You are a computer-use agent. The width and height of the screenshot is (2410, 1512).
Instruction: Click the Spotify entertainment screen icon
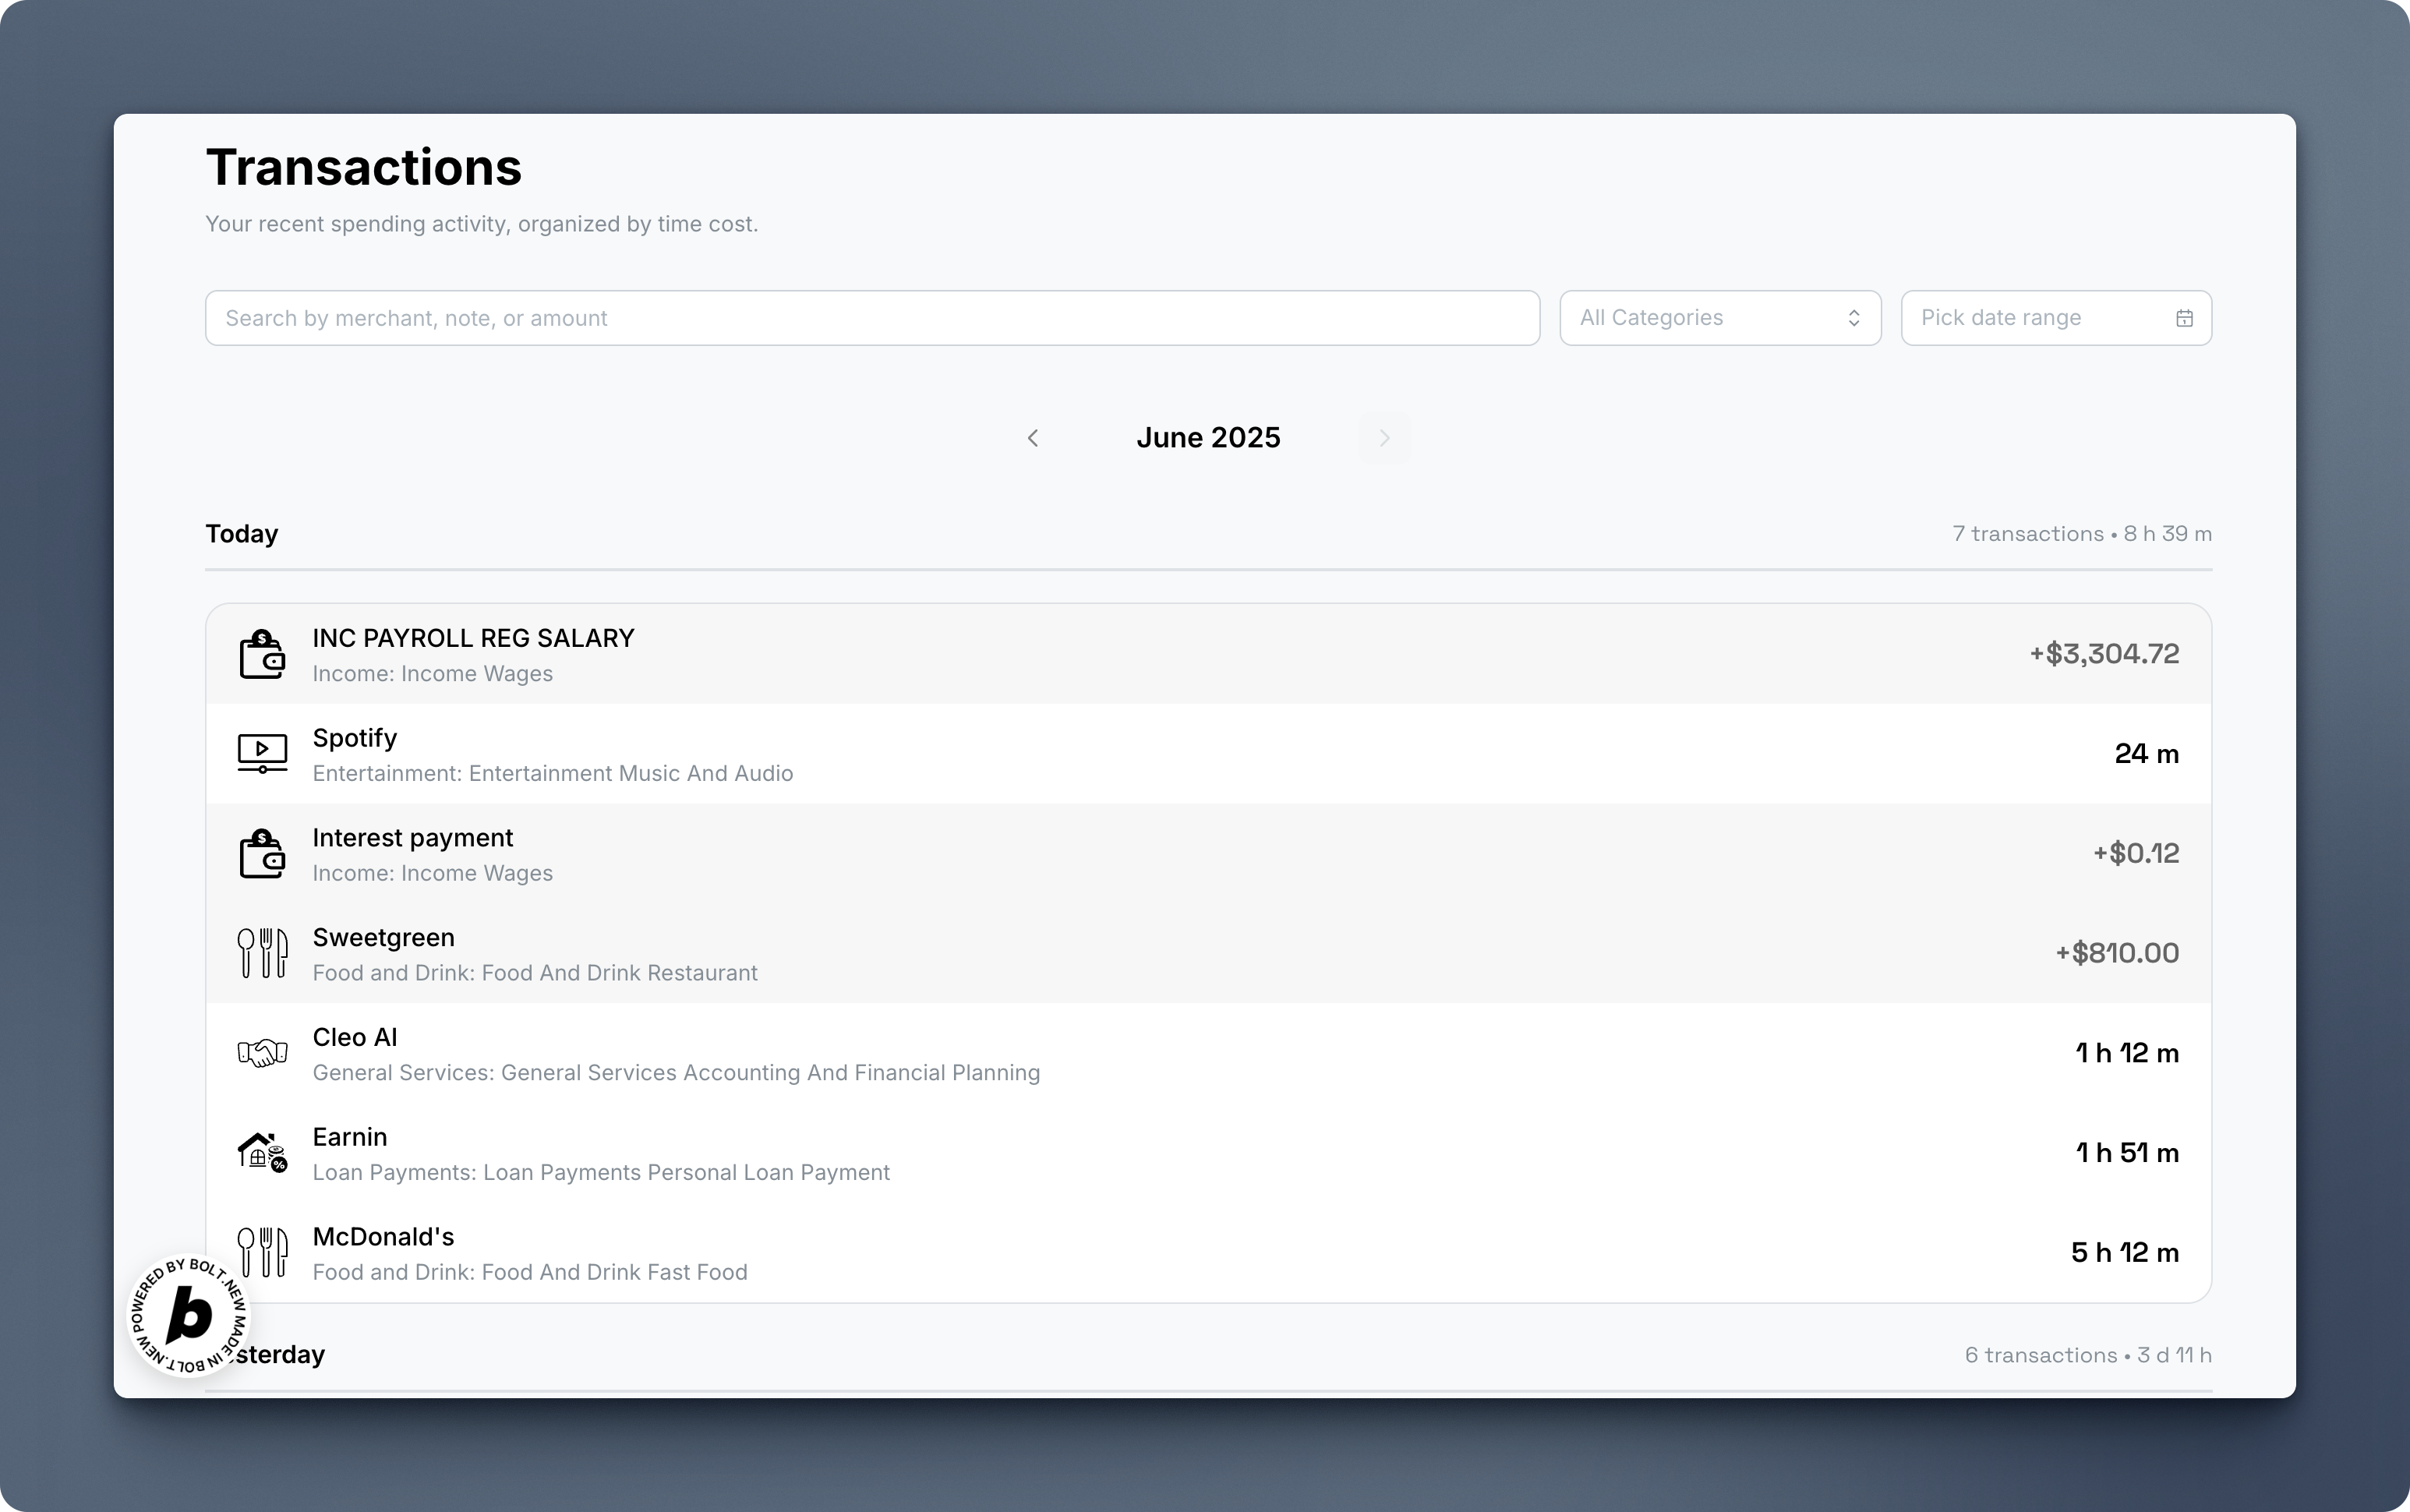[262, 753]
